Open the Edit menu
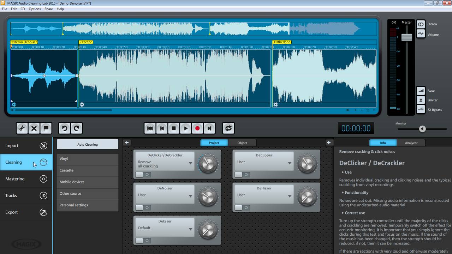 coord(14,9)
